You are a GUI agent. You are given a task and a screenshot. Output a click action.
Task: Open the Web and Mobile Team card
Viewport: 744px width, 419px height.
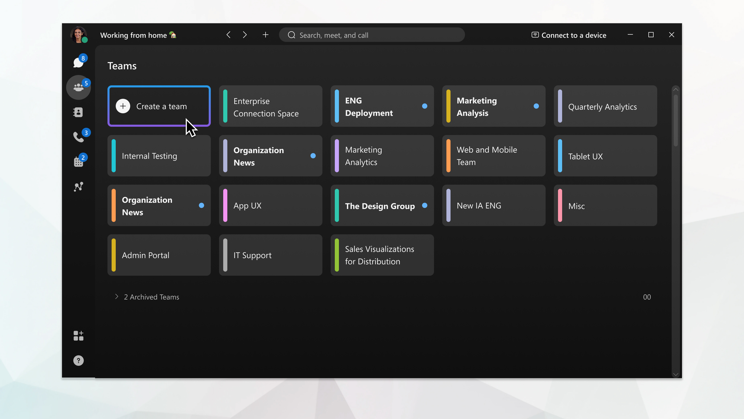tap(494, 156)
